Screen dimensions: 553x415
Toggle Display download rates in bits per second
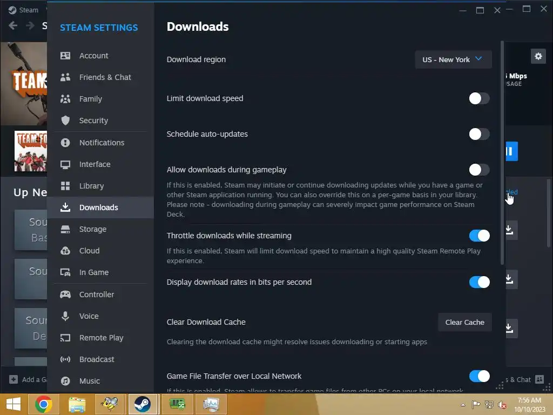[x=479, y=282]
